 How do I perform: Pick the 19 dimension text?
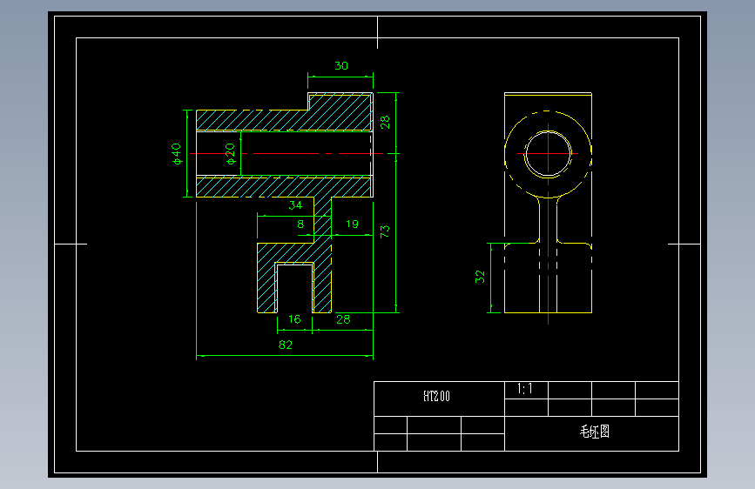[x=352, y=224]
